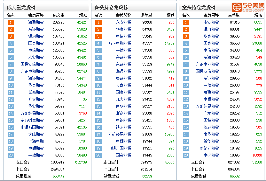Select the red change value 10666
The width and height of the screenshot is (266, 181).
click(257, 155)
